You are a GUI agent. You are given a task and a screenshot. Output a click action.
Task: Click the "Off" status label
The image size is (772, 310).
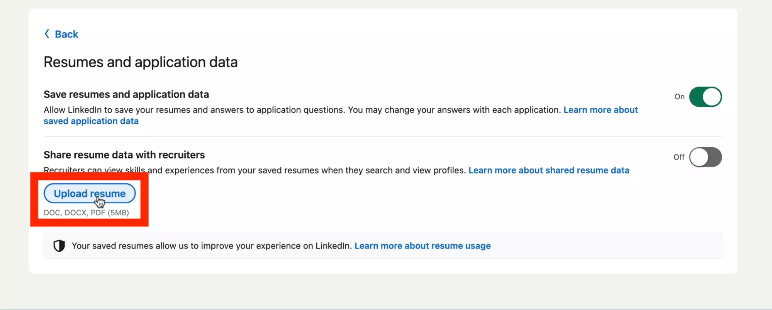[679, 157]
